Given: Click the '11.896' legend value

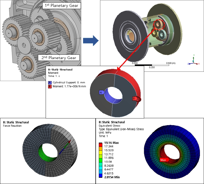Looking at the screenshot, I should [x=109, y=158].
